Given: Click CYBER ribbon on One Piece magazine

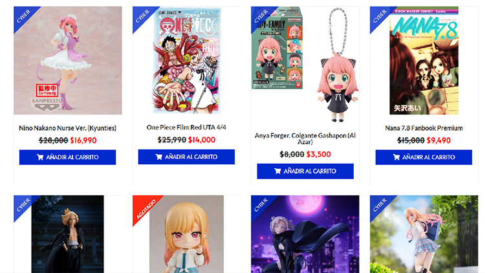Looking at the screenshot, I should [x=142, y=16].
